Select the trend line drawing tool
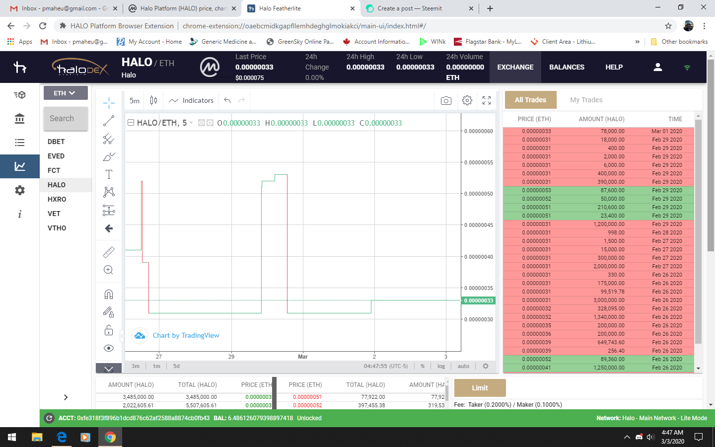 (109, 121)
